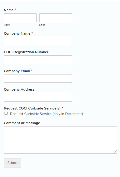This screenshot has width=120, height=177.
Task: Click the First name input box
Action: (20, 18)
